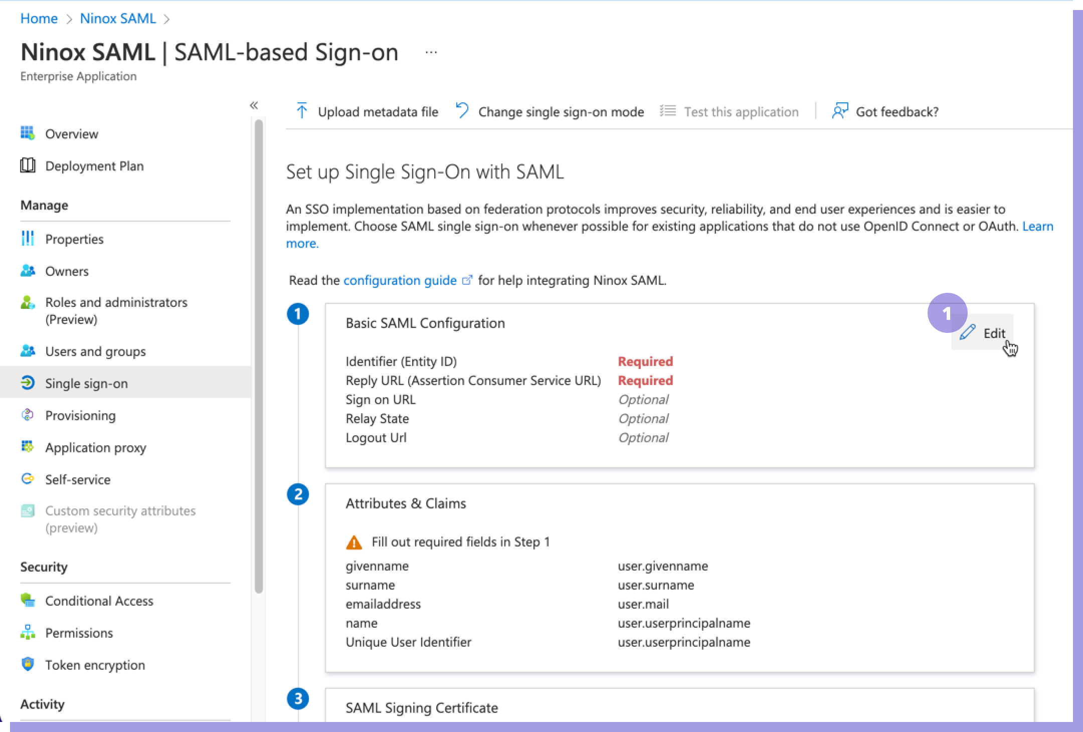Click the Single sign-on arrow icon
Image resolution: width=1083 pixels, height=732 pixels.
pos(28,383)
